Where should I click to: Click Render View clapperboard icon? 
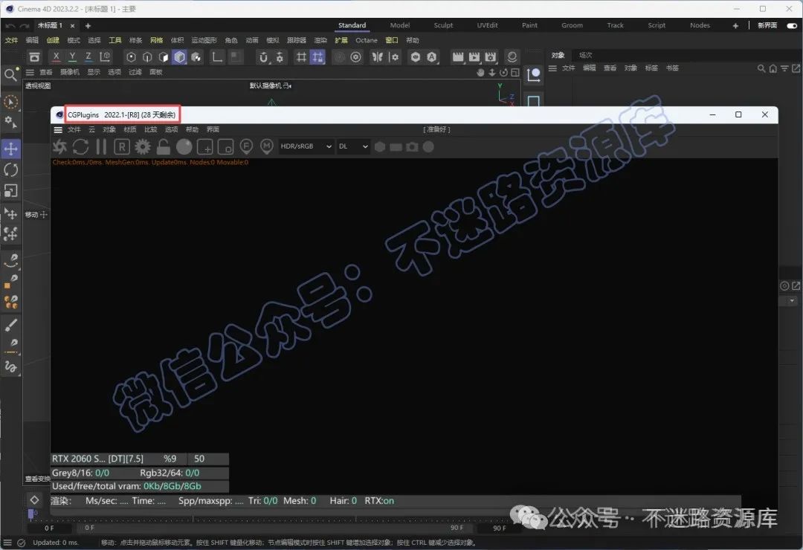click(458, 57)
